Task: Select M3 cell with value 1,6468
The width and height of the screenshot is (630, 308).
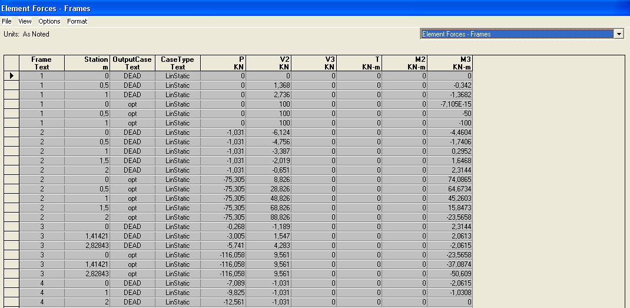Action: (x=450, y=160)
